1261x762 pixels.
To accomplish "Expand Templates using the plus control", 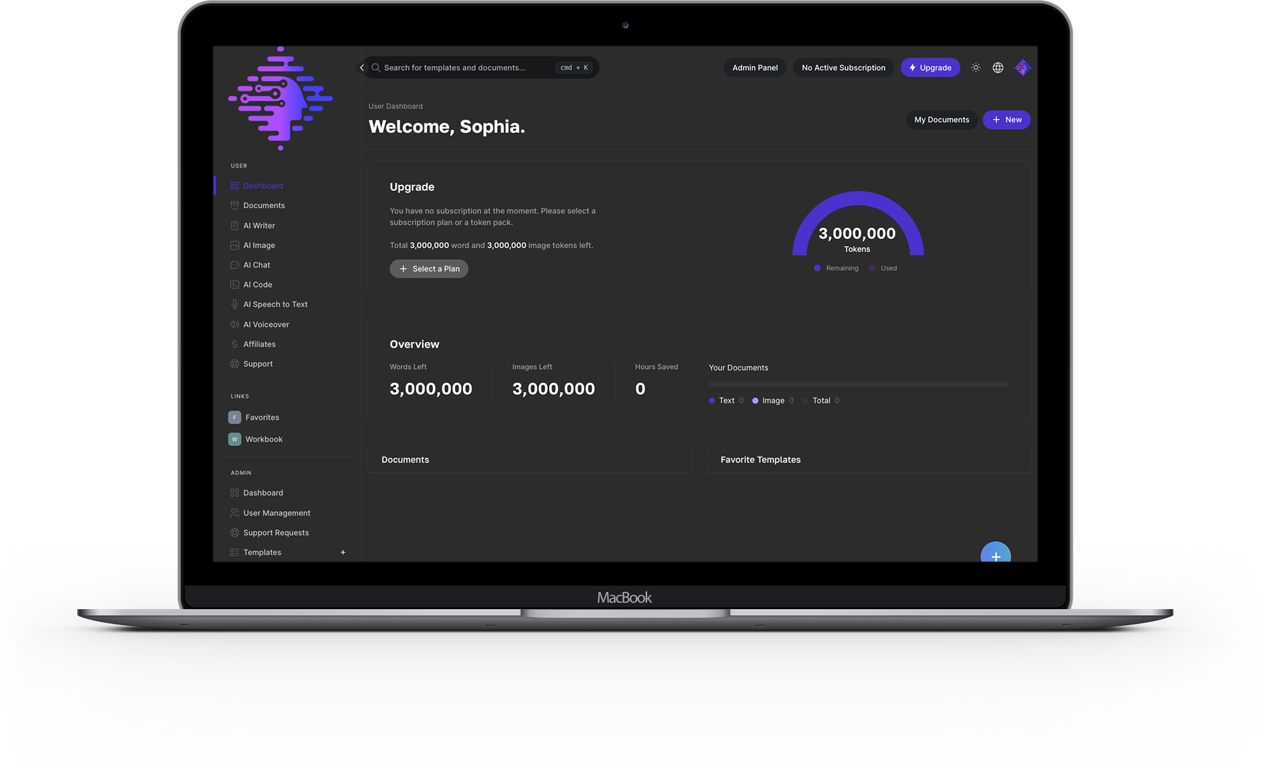I will [343, 552].
